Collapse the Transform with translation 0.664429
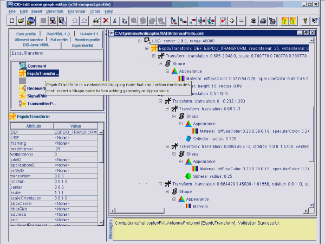 click(x=159, y=184)
